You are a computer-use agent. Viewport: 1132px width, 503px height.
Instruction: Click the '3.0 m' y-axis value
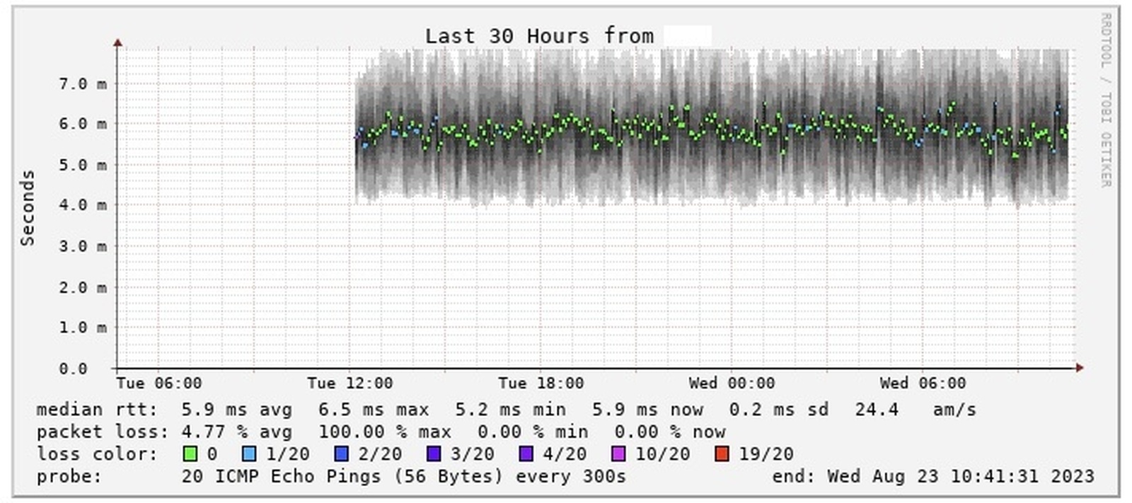point(83,246)
